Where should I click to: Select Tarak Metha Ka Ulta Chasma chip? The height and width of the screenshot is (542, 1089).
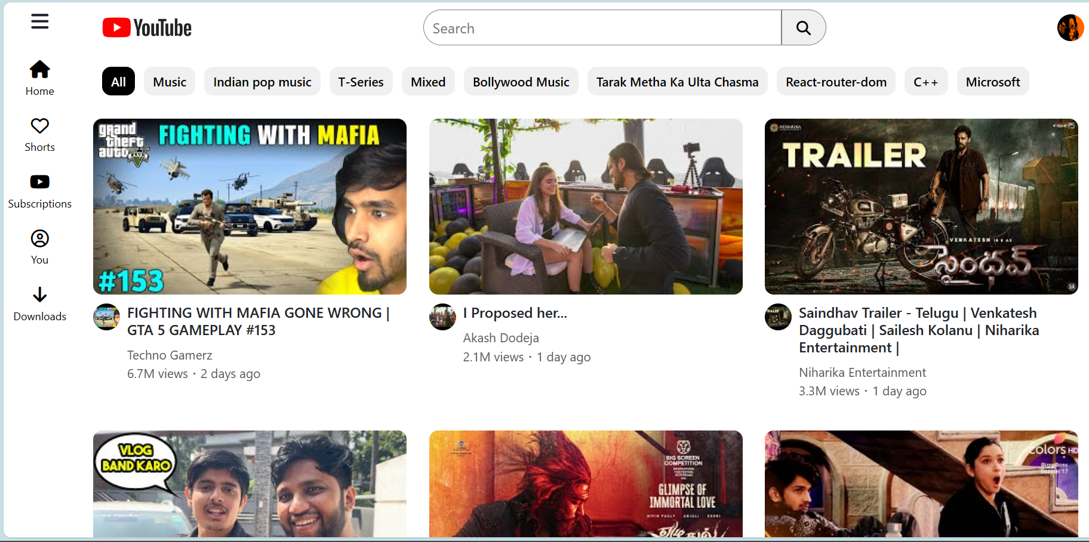(678, 82)
